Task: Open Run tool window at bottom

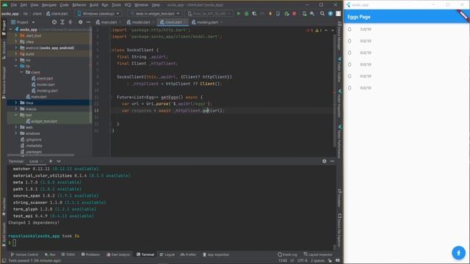Action: [50, 254]
